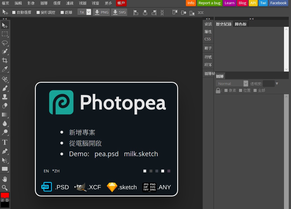Click the align top edges icon
The image size is (291, 209).
(175, 12)
